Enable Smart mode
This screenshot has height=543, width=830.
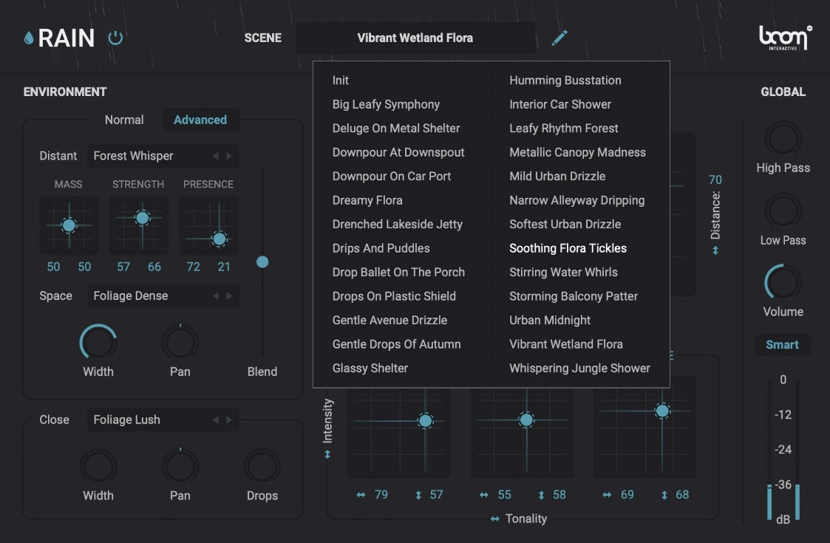pos(783,344)
